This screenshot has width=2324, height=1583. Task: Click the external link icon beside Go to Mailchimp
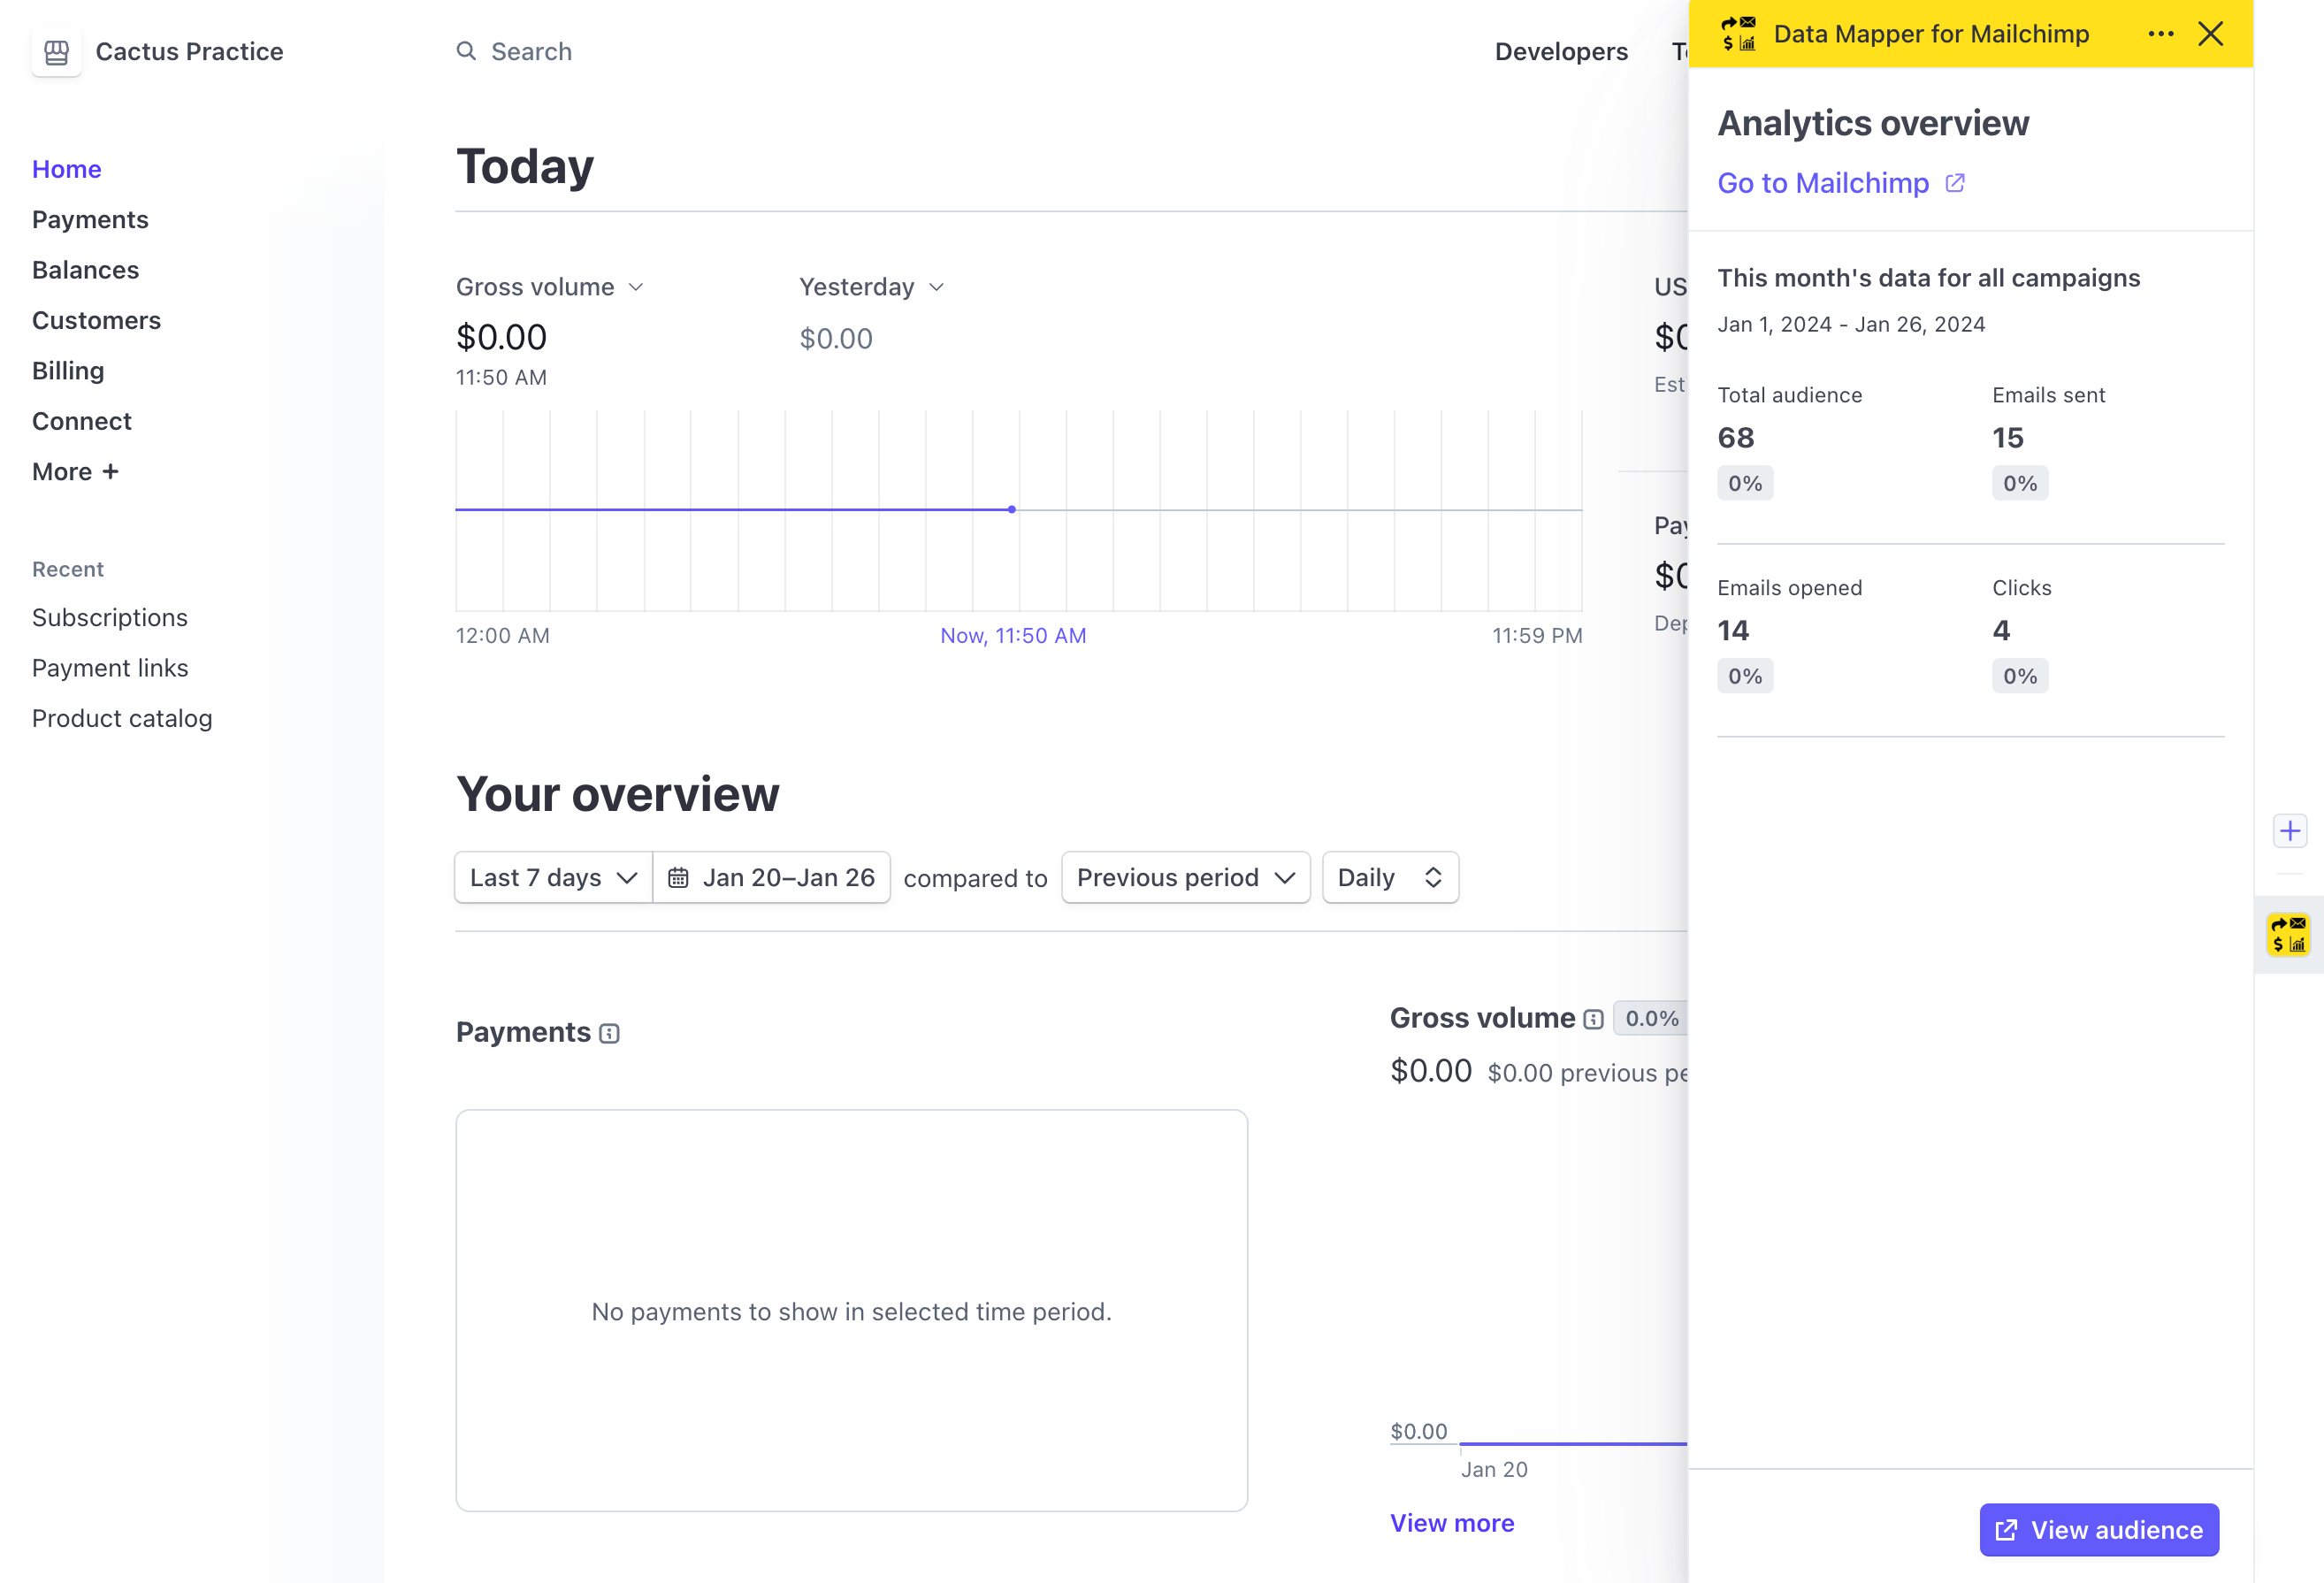coord(1956,182)
